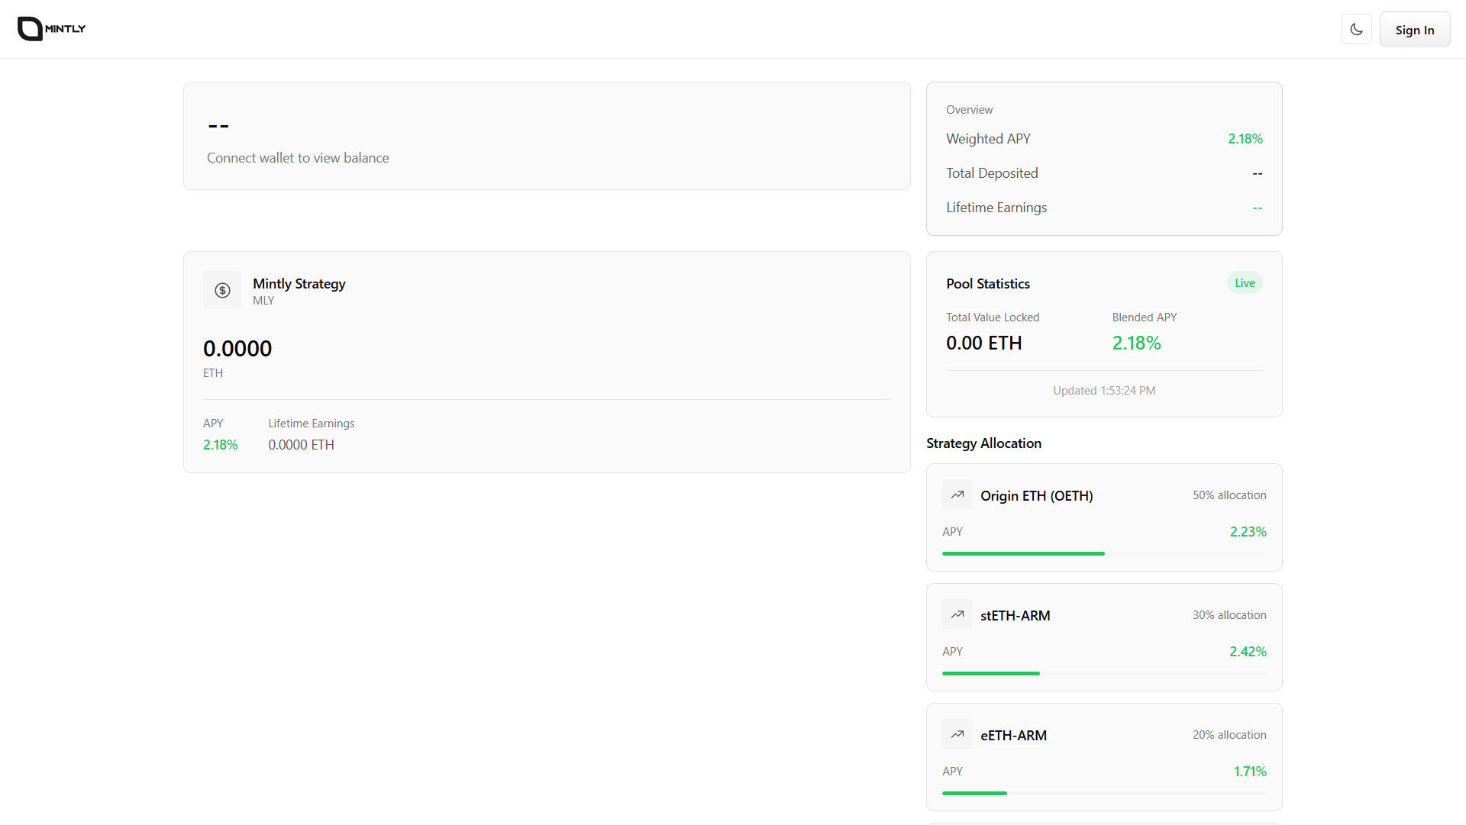Click the Lifetime Earnings label in Overview
This screenshot has width=1466, height=825.
coord(996,208)
